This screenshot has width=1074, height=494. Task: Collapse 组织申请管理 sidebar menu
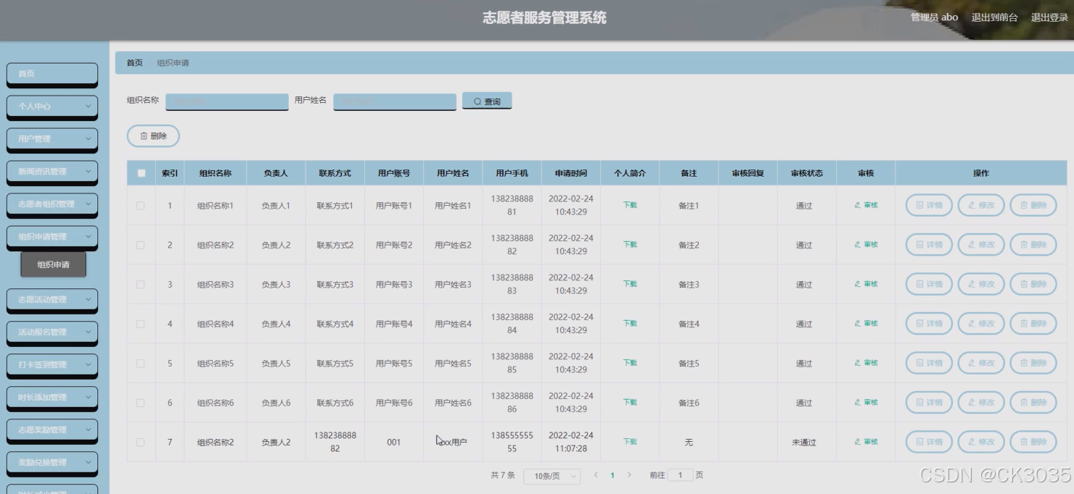point(52,237)
